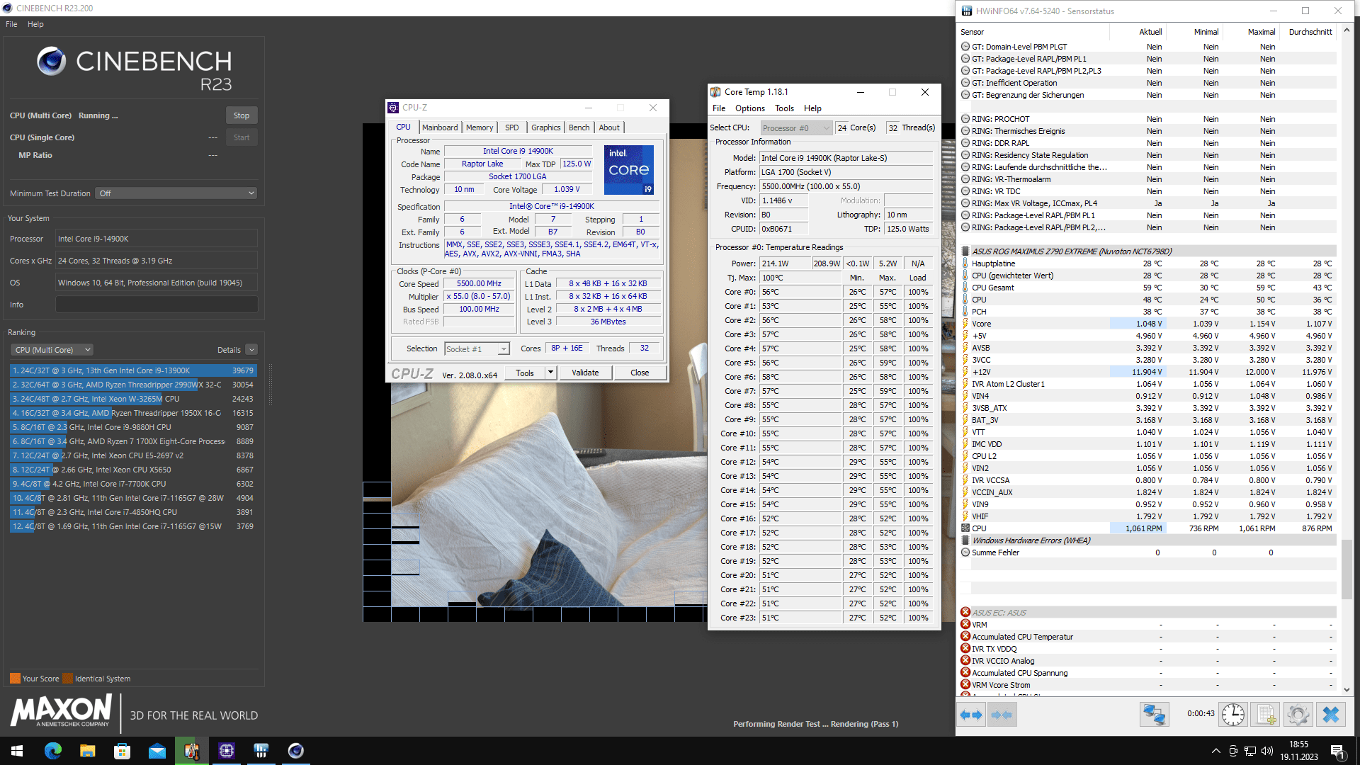Open Core Temp Options menu

[749, 108]
